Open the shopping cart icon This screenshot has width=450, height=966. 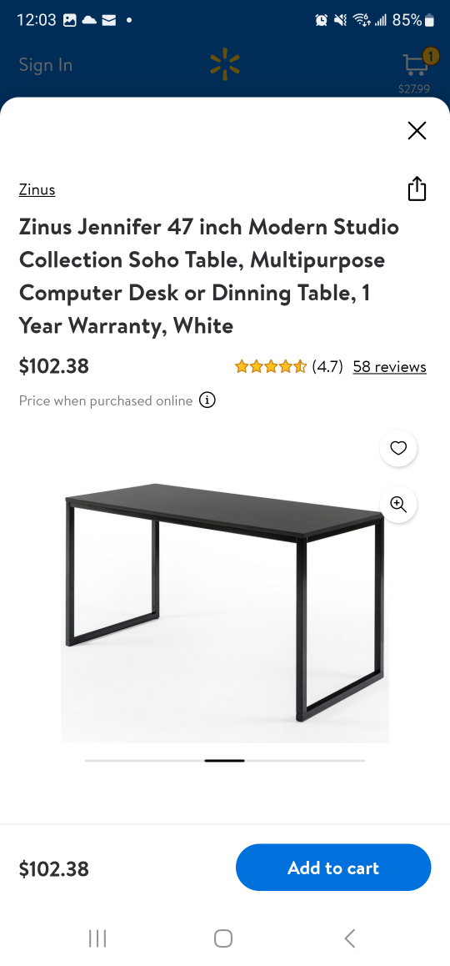click(417, 66)
